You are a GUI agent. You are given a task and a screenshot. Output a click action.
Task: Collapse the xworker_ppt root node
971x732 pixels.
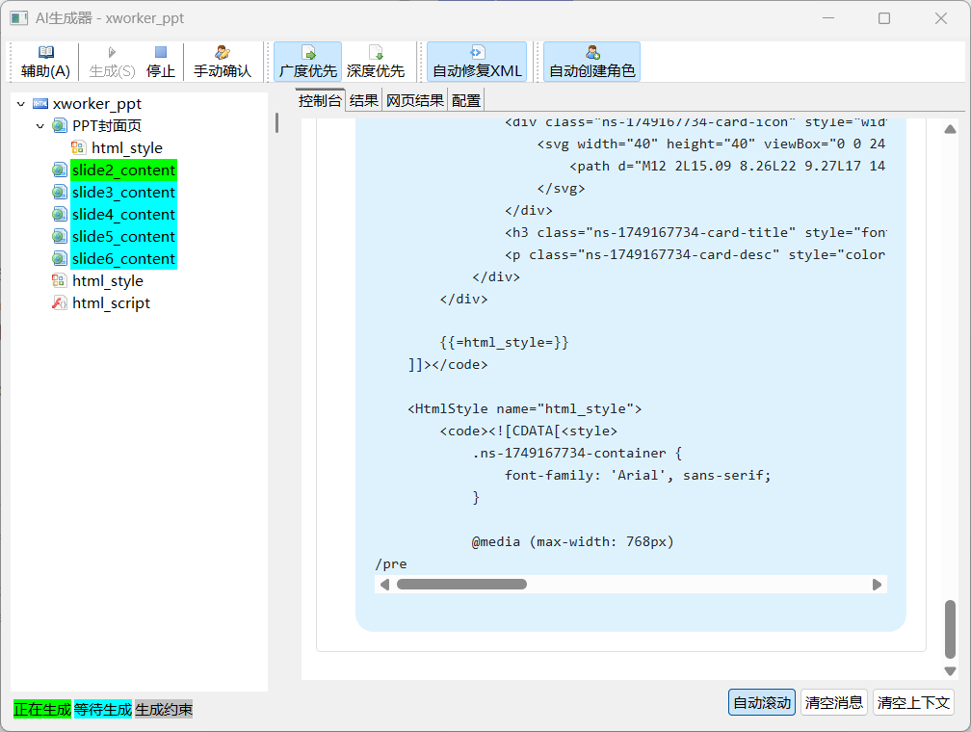point(21,104)
